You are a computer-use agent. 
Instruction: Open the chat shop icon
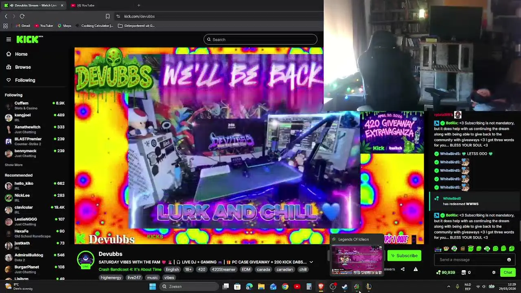click(x=464, y=272)
